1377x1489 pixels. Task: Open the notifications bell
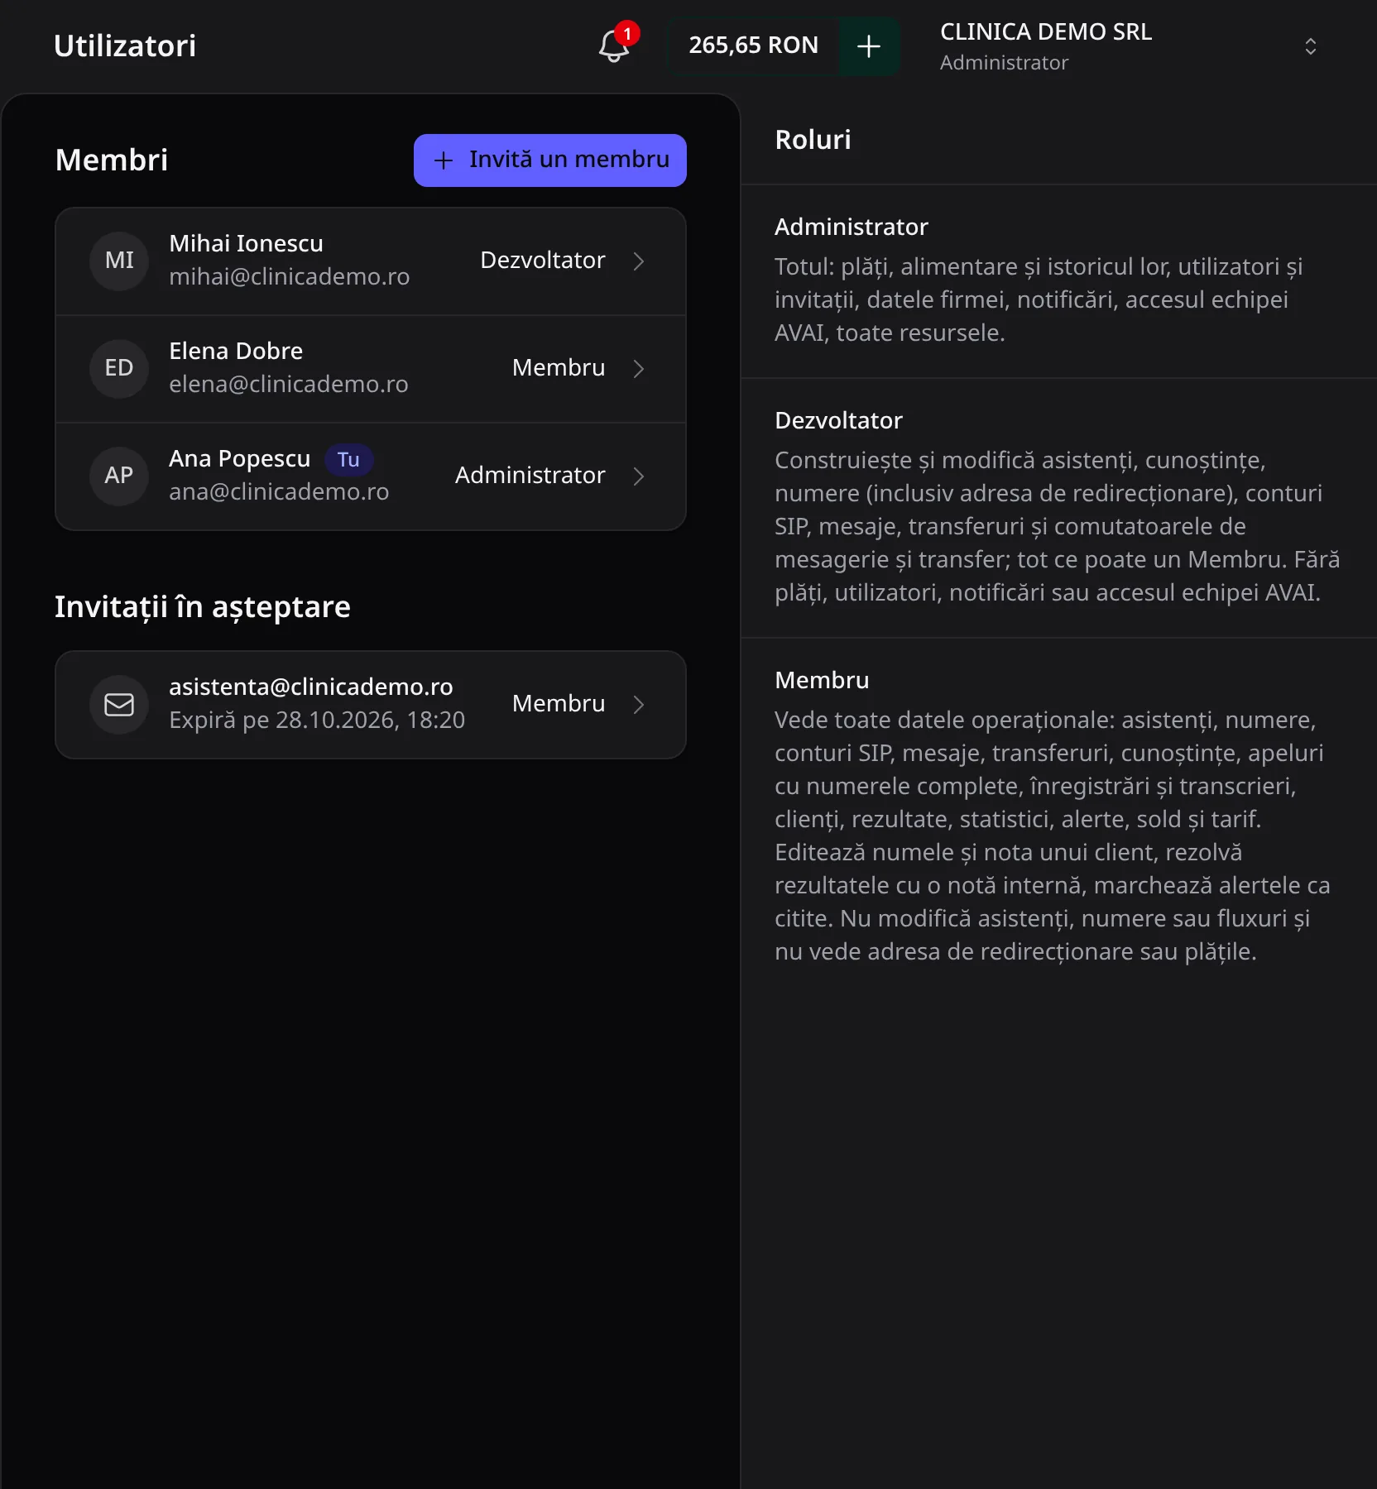(614, 45)
